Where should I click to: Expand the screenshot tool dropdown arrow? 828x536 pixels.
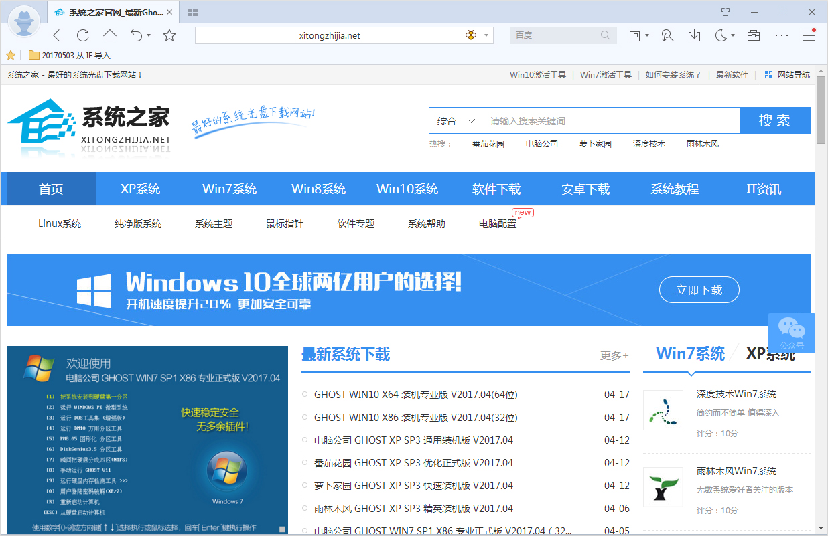(647, 35)
